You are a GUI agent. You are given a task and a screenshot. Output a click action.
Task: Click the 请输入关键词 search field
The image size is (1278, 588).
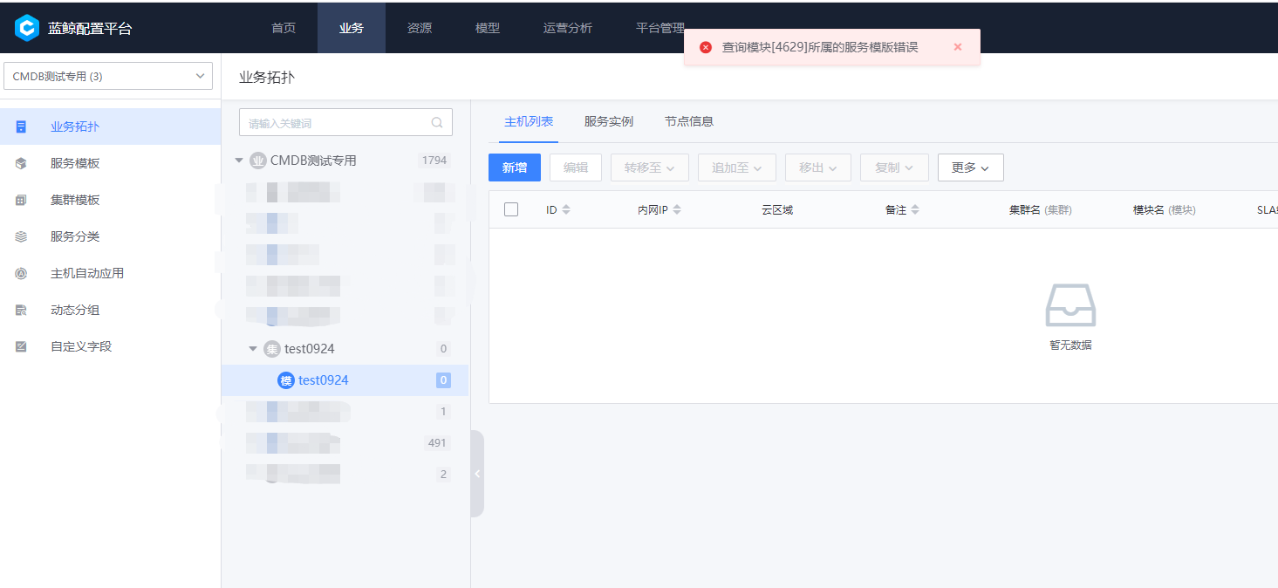[x=345, y=123]
